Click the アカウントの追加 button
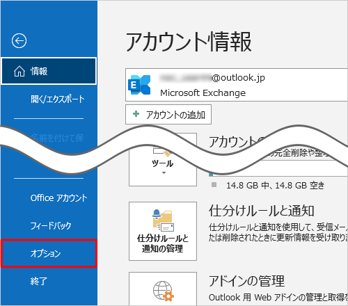Viewport: 348px width, 306px height. pyautogui.click(x=168, y=115)
